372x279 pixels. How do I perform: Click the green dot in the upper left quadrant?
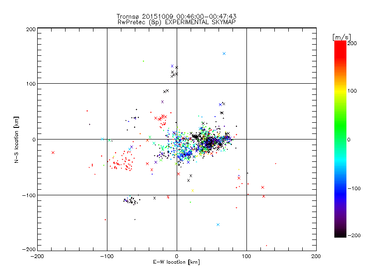tap(143, 61)
